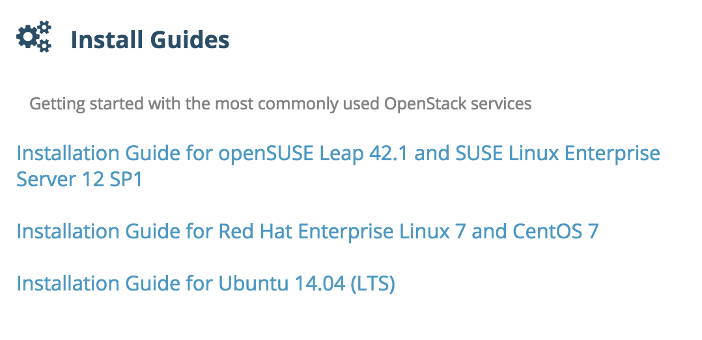This screenshot has height=340, width=702.
Task: Click the small lower gear of the icon
Action: pyautogui.click(x=44, y=45)
